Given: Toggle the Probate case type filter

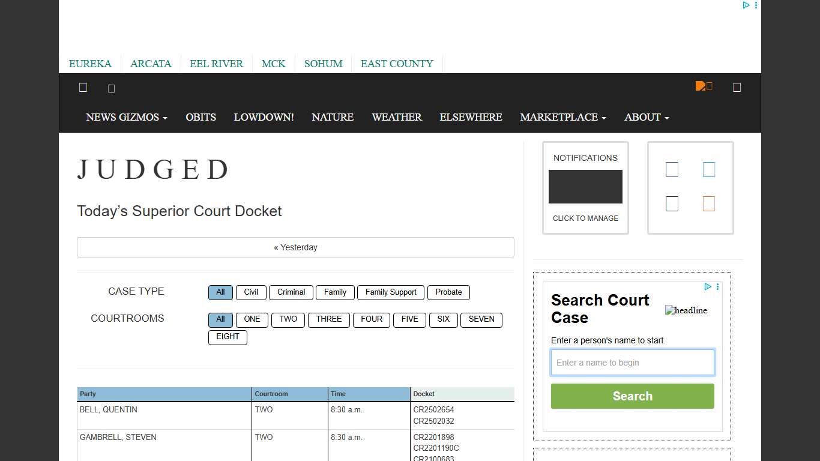Looking at the screenshot, I should click(x=448, y=292).
